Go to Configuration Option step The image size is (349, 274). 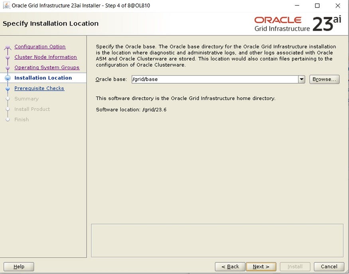[x=40, y=47]
